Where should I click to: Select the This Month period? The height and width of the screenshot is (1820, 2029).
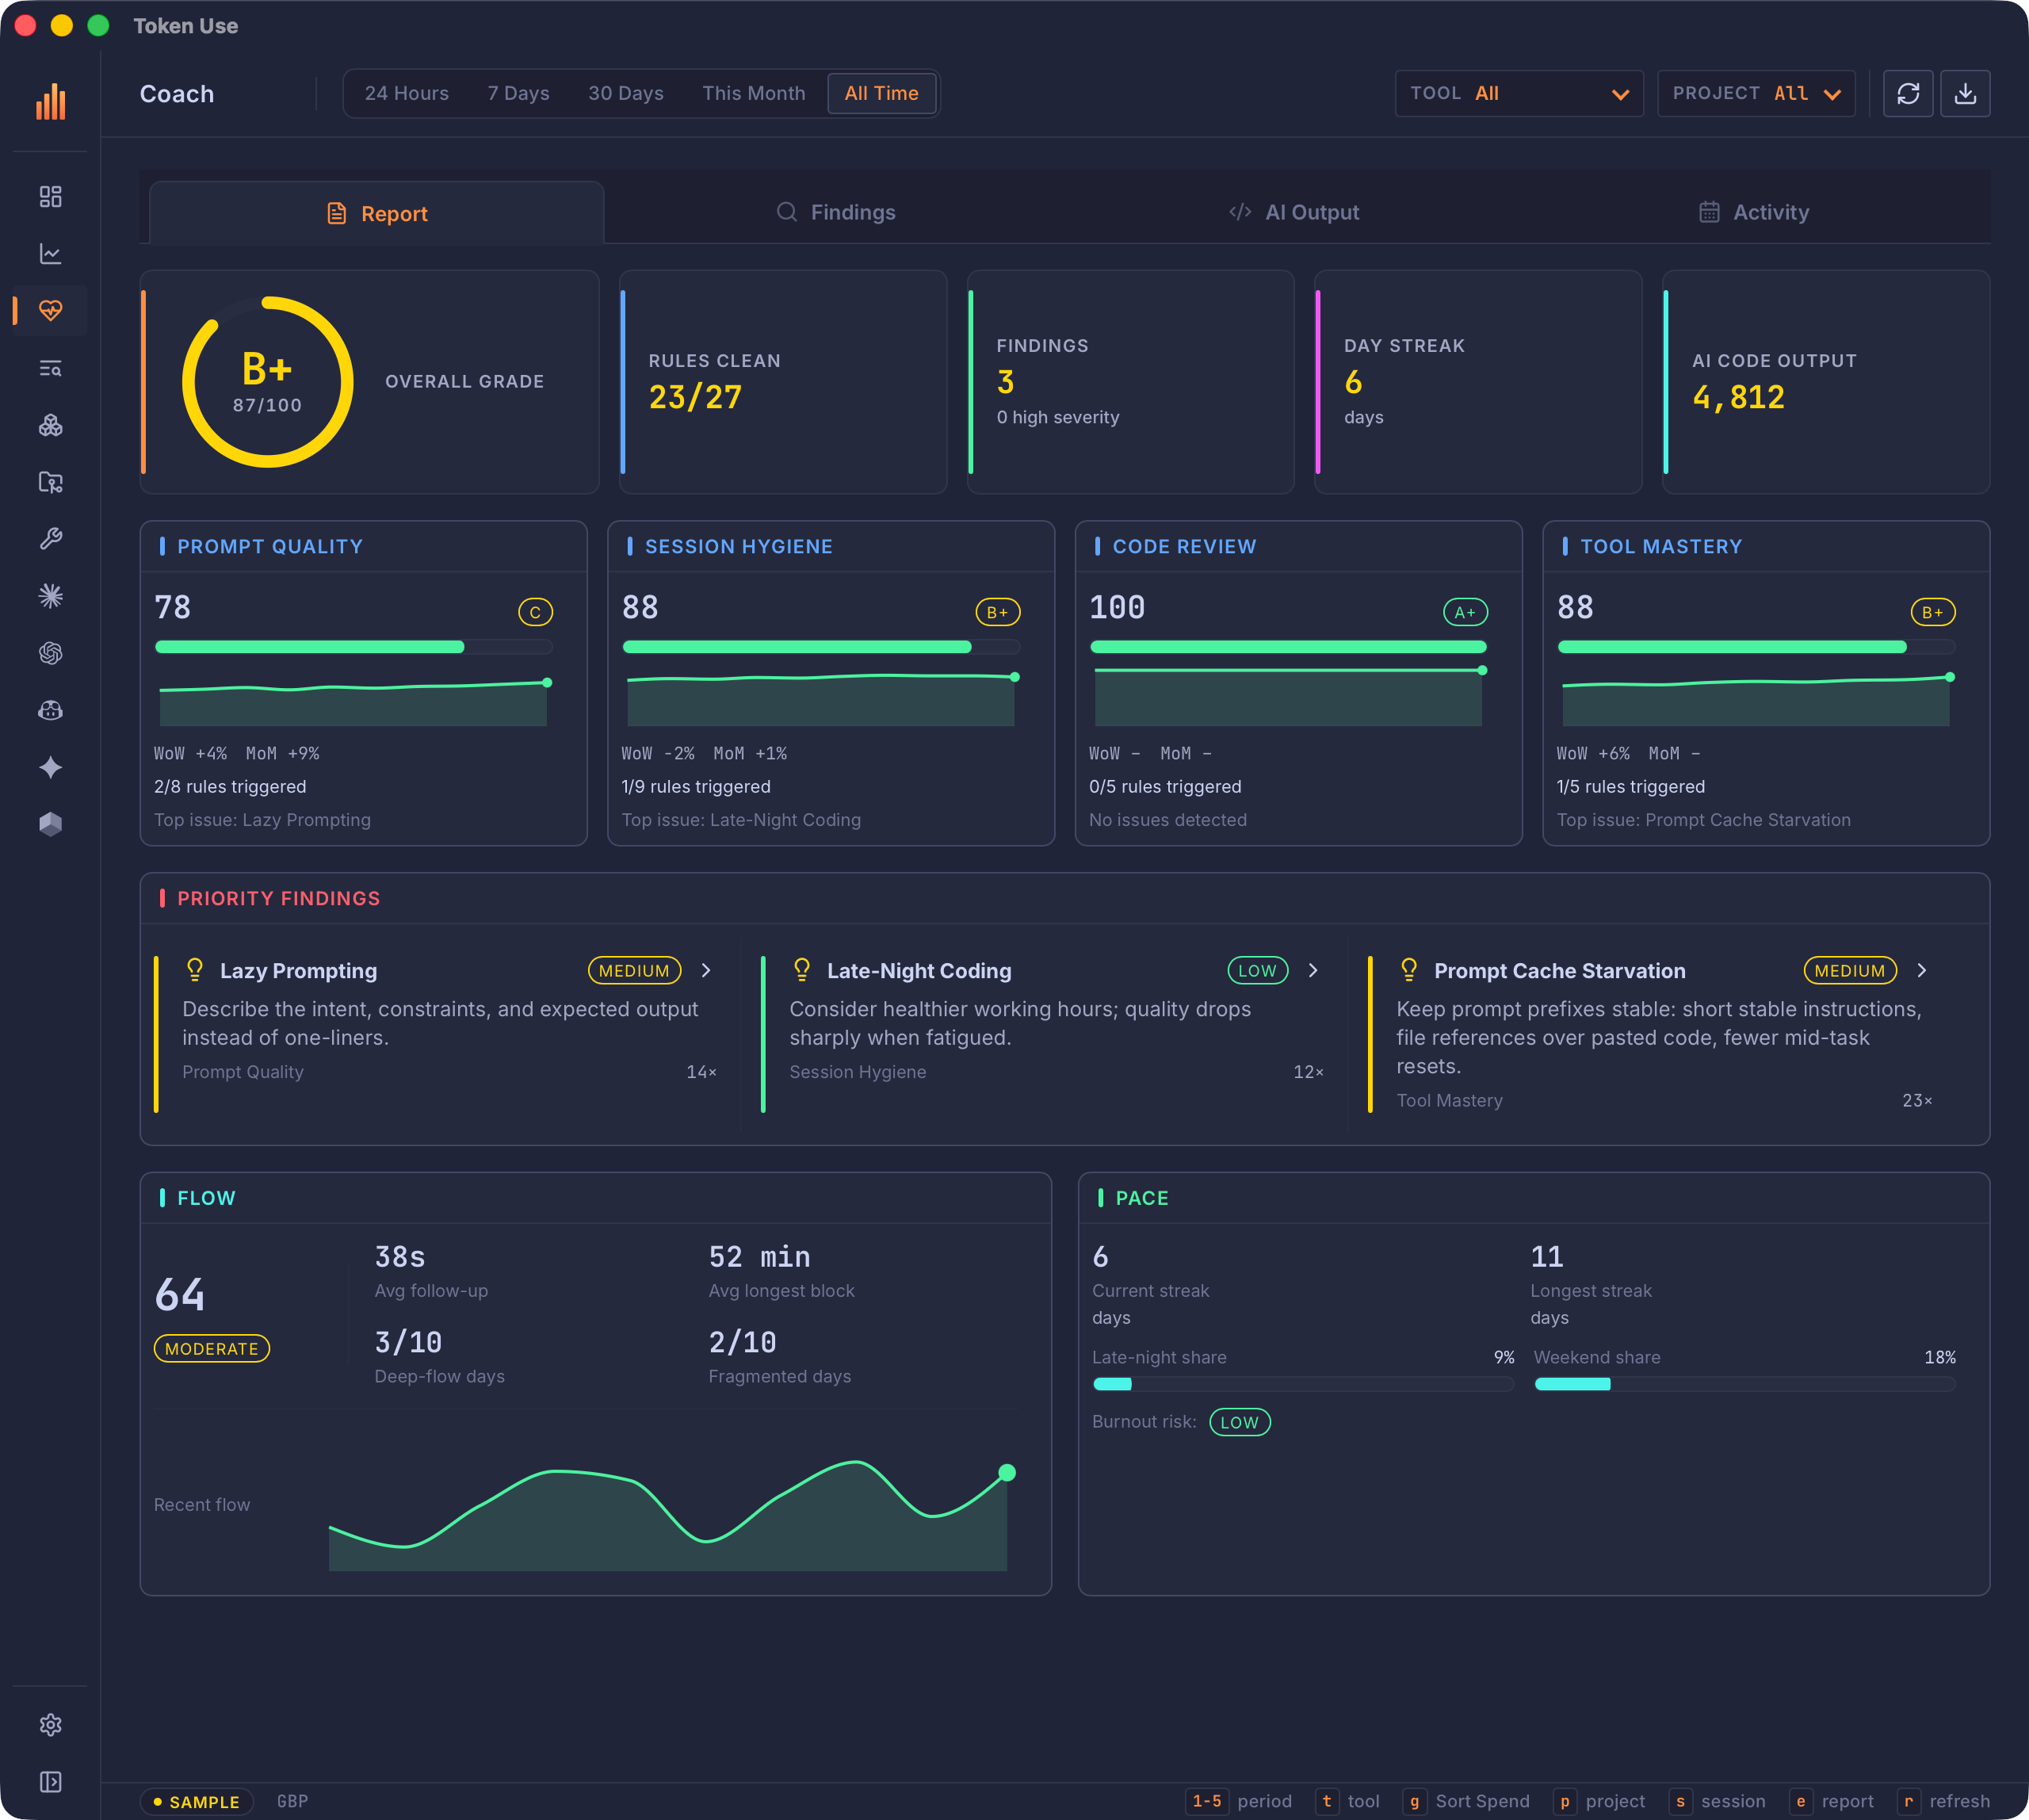tap(754, 93)
